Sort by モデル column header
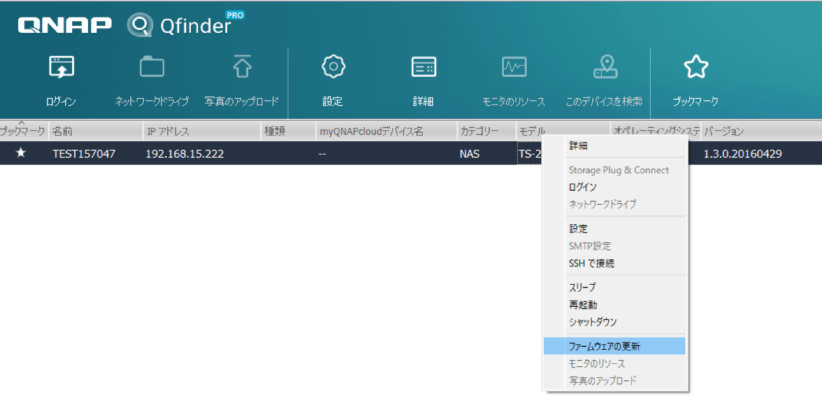 pyautogui.click(x=563, y=131)
